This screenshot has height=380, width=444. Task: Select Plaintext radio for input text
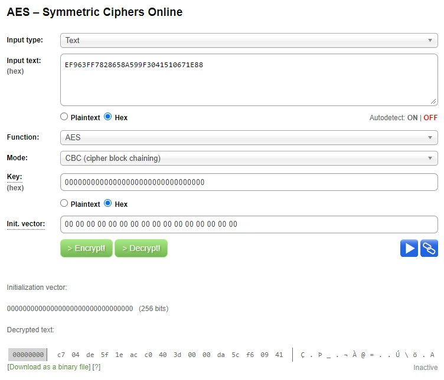[x=64, y=117]
